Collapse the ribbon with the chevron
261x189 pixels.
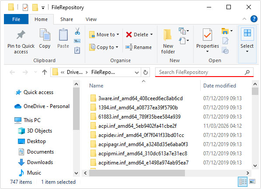point(244,19)
